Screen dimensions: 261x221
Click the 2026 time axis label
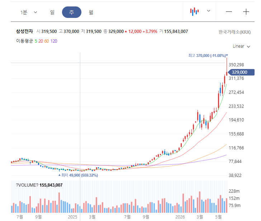pyautogui.click(x=180, y=217)
